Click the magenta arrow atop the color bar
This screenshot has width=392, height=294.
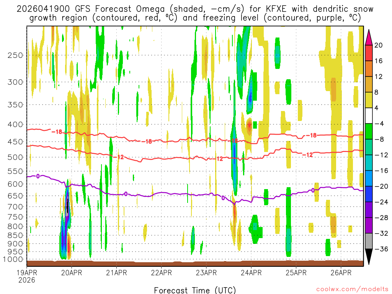tap(369, 37)
